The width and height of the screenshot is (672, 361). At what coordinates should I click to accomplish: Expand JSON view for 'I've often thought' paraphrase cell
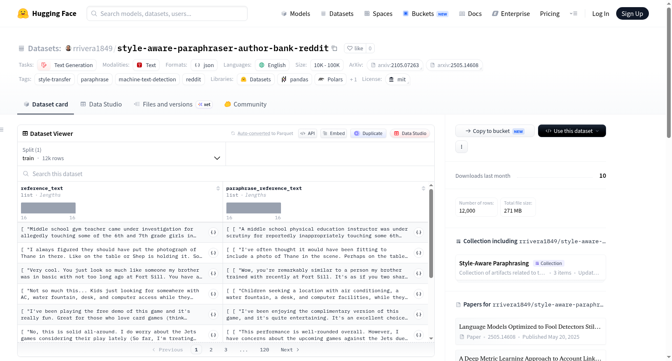pos(419,253)
